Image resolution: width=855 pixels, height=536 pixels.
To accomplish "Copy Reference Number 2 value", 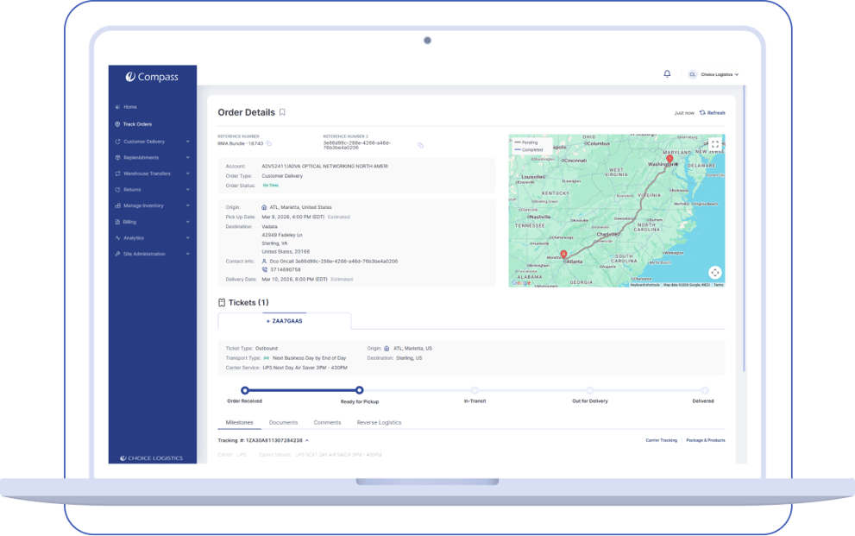I will pyautogui.click(x=420, y=145).
